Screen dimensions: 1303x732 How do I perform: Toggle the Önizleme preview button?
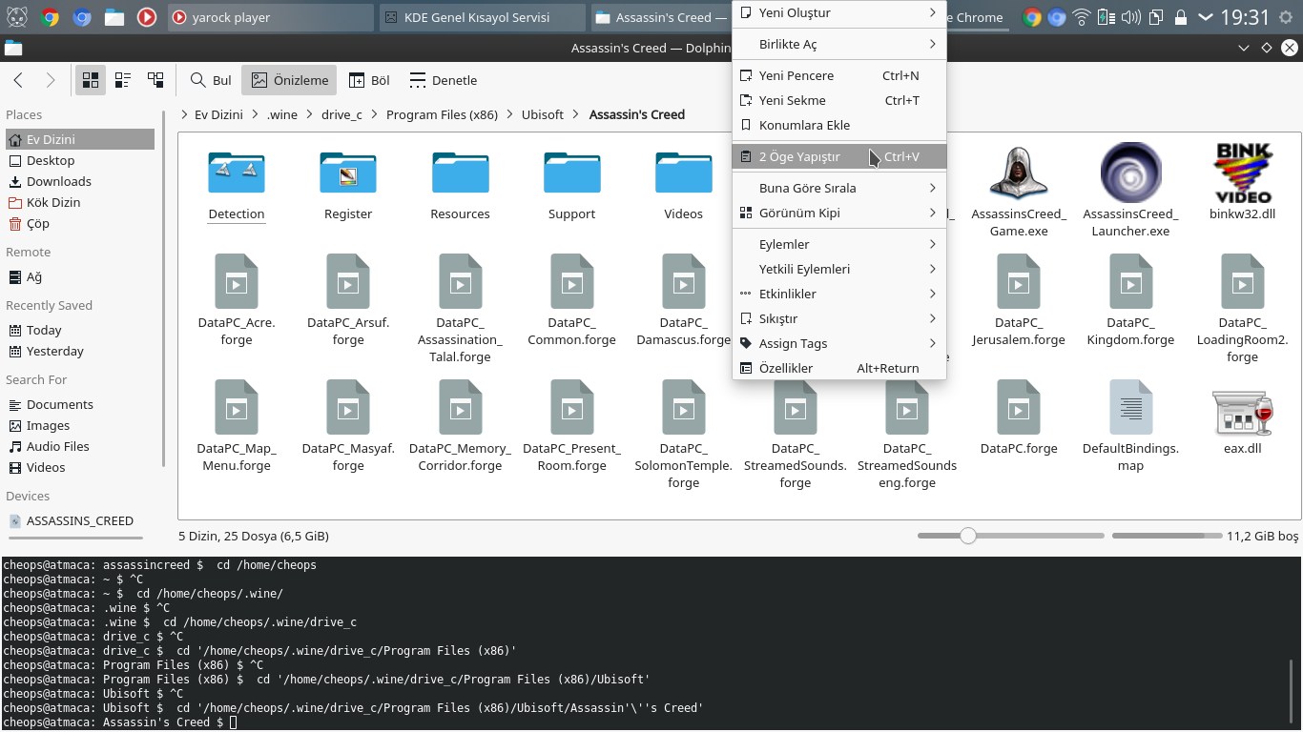tap(289, 80)
